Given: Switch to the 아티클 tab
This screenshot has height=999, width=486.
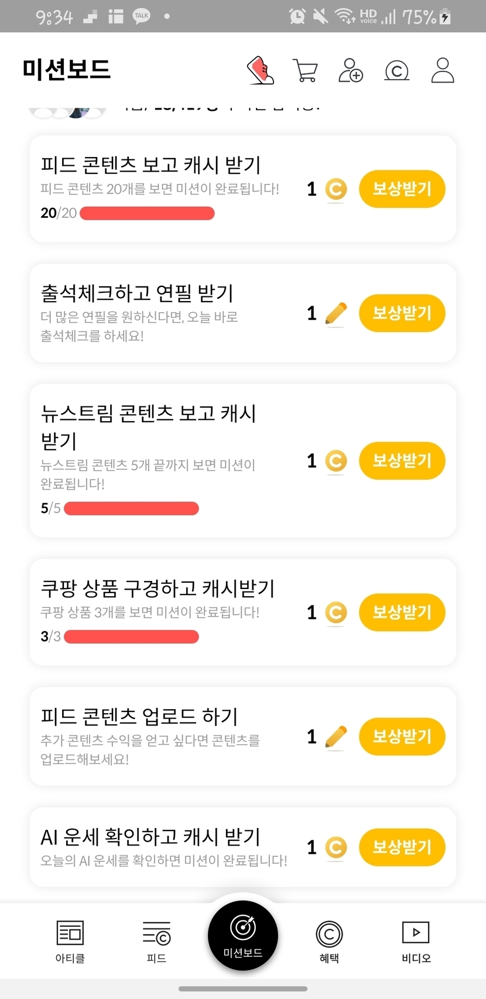Looking at the screenshot, I should pyautogui.click(x=70, y=941).
